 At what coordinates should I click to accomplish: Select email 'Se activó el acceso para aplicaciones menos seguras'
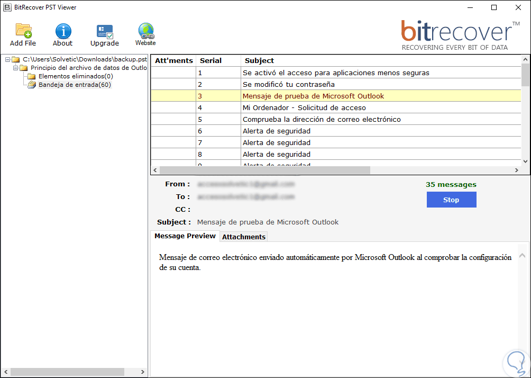coord(336,73)
